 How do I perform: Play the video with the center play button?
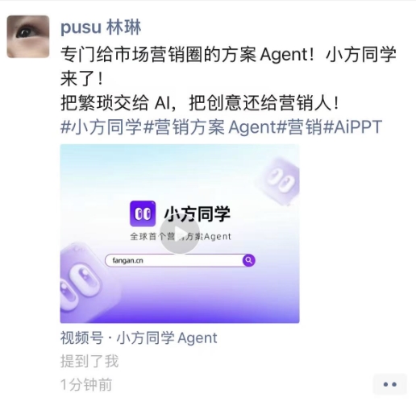[180, 234]
